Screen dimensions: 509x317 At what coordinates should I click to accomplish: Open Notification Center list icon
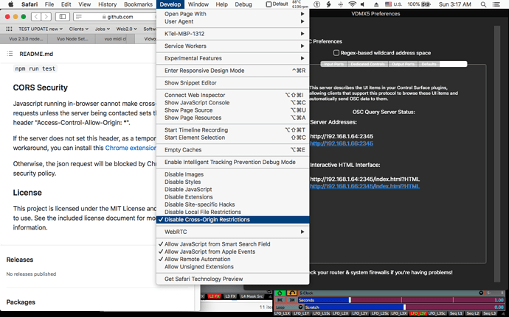(x=496, y=4)
